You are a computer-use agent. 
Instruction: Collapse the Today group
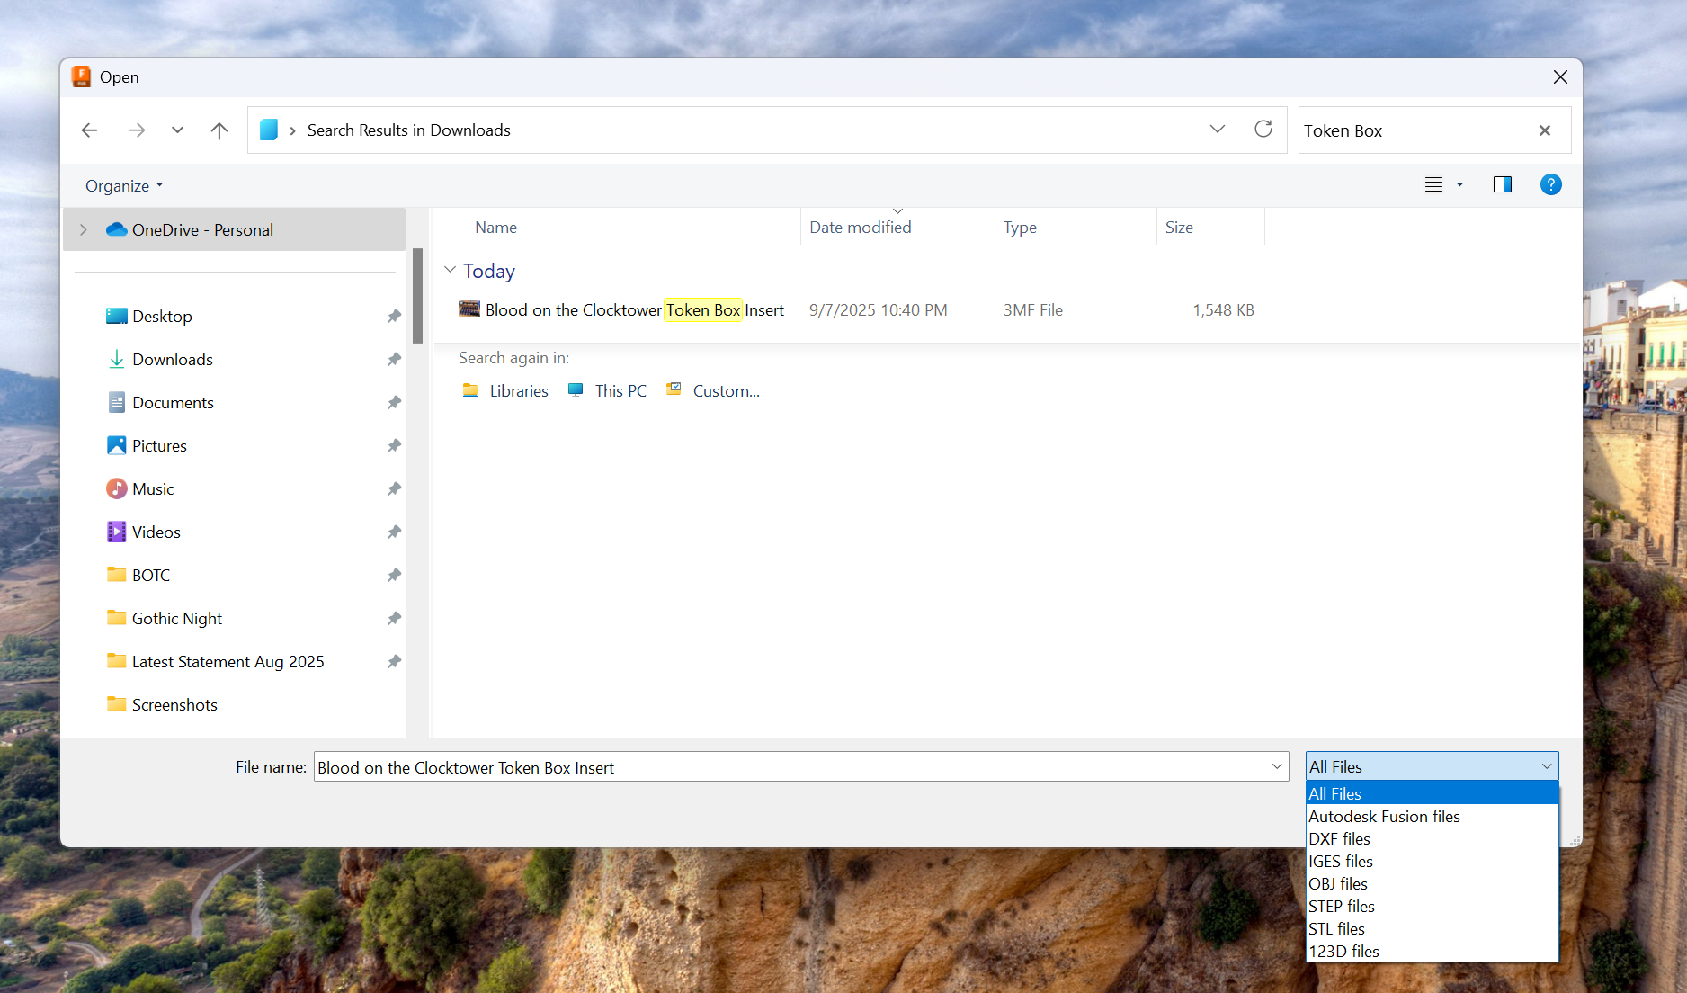click(450, 270)
